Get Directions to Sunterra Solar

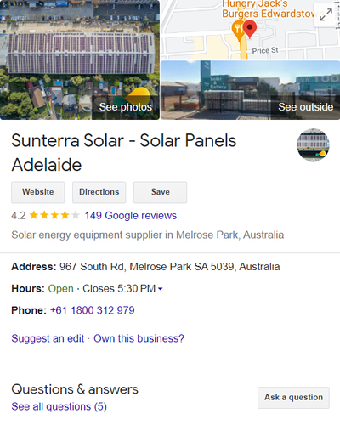(x=99, y=192)
